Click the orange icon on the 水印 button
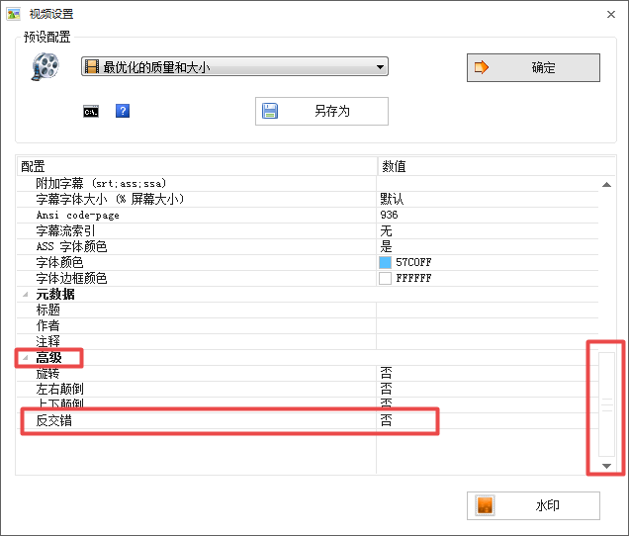The height and width of the screenshot is (536, 629). pyautogui.click(x=485, y=505)
